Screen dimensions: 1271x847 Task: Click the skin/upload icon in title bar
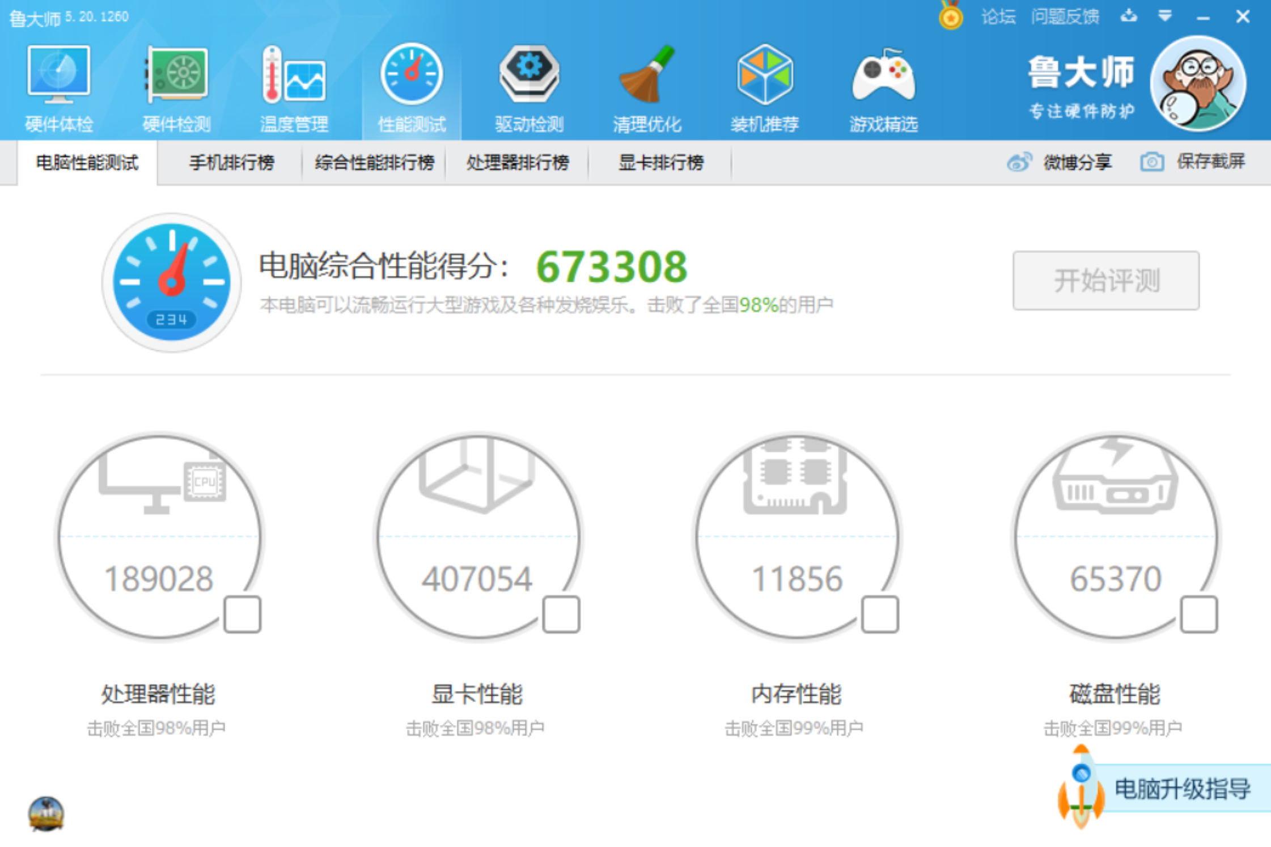coord(1129,16)
